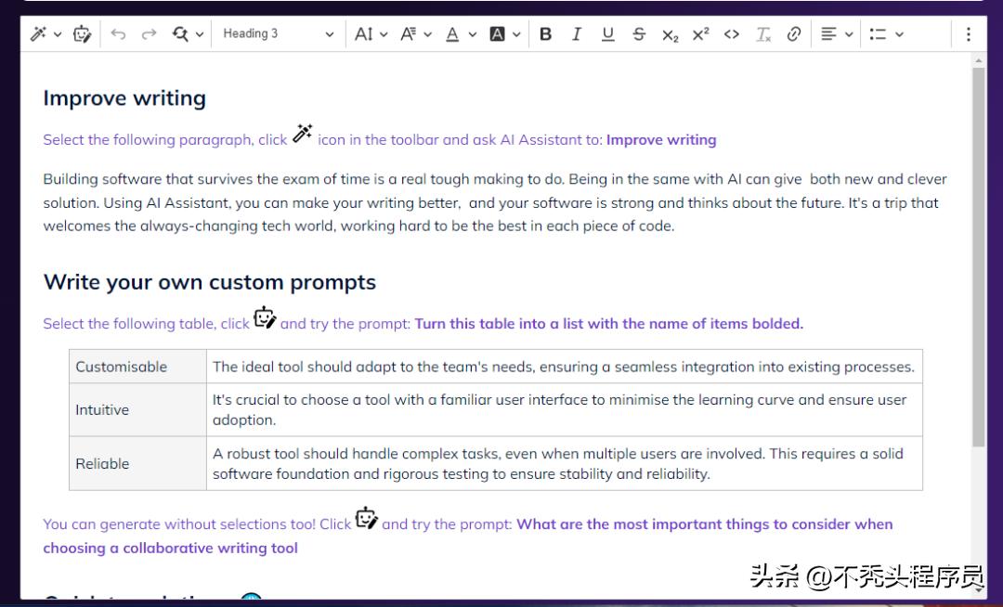This screenshot has width=1003, height=607.
Task: Toggle bold formatting
Action: pyautogui.click(x=545, y=34)
